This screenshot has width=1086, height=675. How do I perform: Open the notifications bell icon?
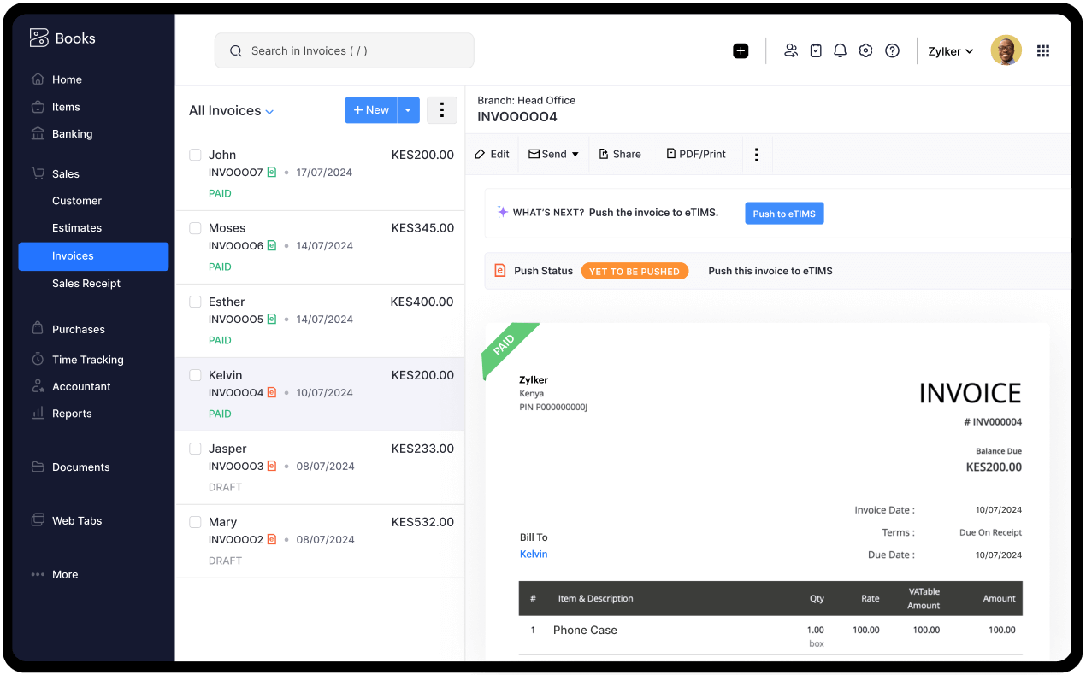click(840, 50)
